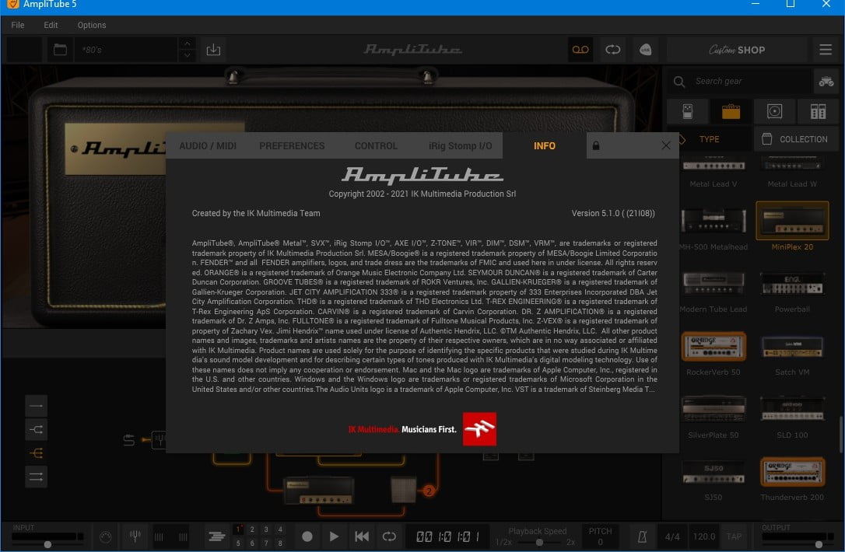Switch to the AUDIO / MIDI tab
The width and height of the screenshot is (845, 552).
208,146
